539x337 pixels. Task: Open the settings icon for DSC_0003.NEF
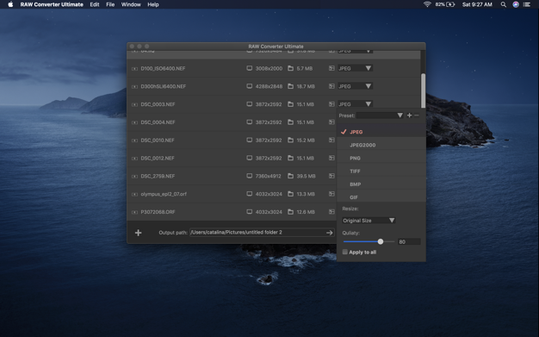[331, 104]
